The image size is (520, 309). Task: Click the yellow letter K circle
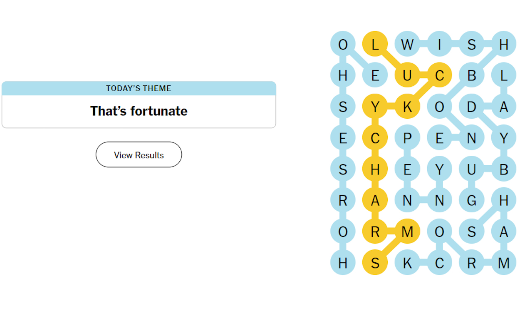tap(407, 107)
